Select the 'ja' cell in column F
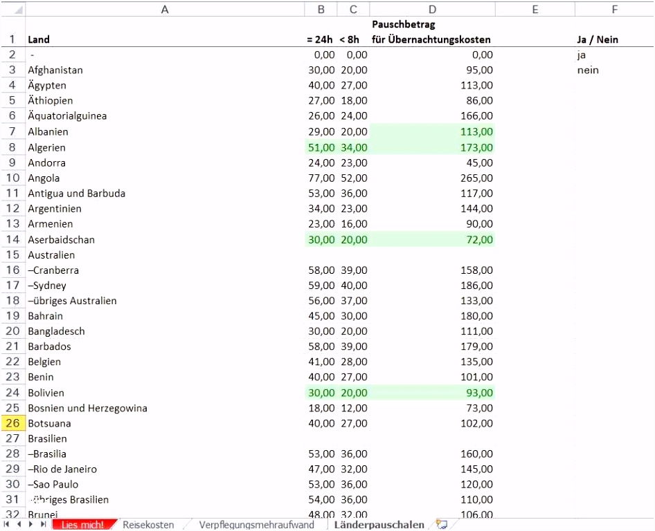Image resolution: width=655 pixels, height=531 pixels. point(614,55)
